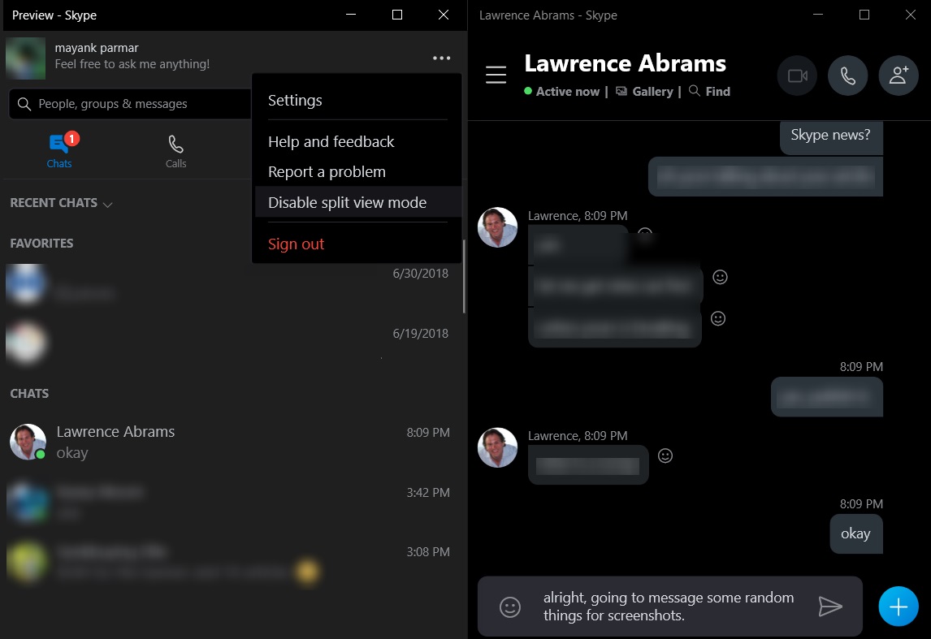Collapse the Recent Chats dropdown chevron
The width and height of the screenshot is (931, 639).
[x=107, y=204]
